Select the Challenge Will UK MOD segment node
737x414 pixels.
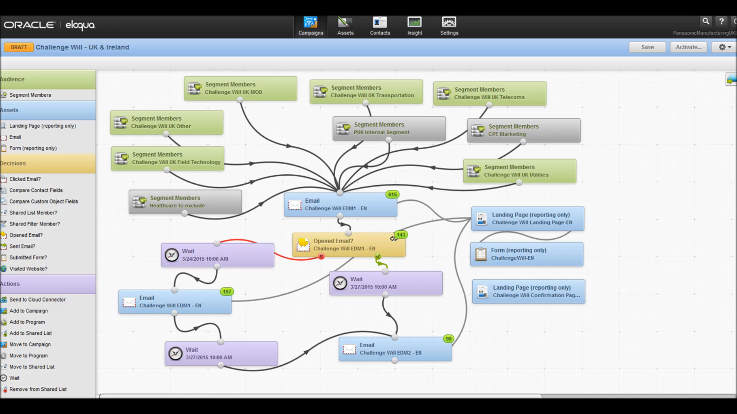(x=240, y=88)
